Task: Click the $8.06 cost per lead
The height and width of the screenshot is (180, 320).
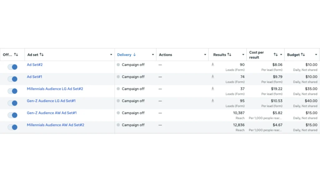Action: (x=277, y=65)
